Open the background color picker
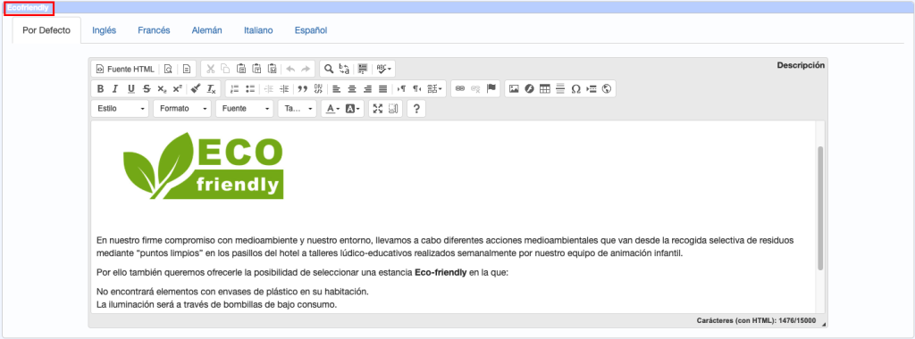 pyautogui.click(x=353, y=108)
